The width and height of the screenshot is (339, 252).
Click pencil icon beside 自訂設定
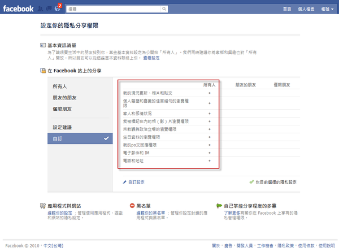tap(124, 182)
